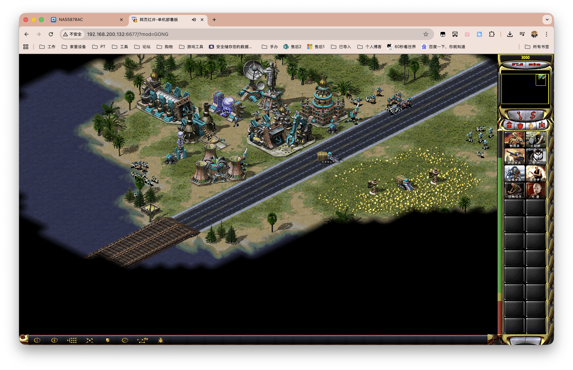Mute audio on the 网页红井 tab
The height and width of the screenshot is (370, 573).
tap(194, 20)
